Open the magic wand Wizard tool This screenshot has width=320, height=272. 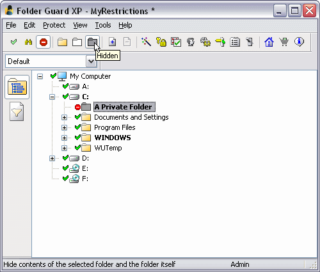[x=146, y=42]
